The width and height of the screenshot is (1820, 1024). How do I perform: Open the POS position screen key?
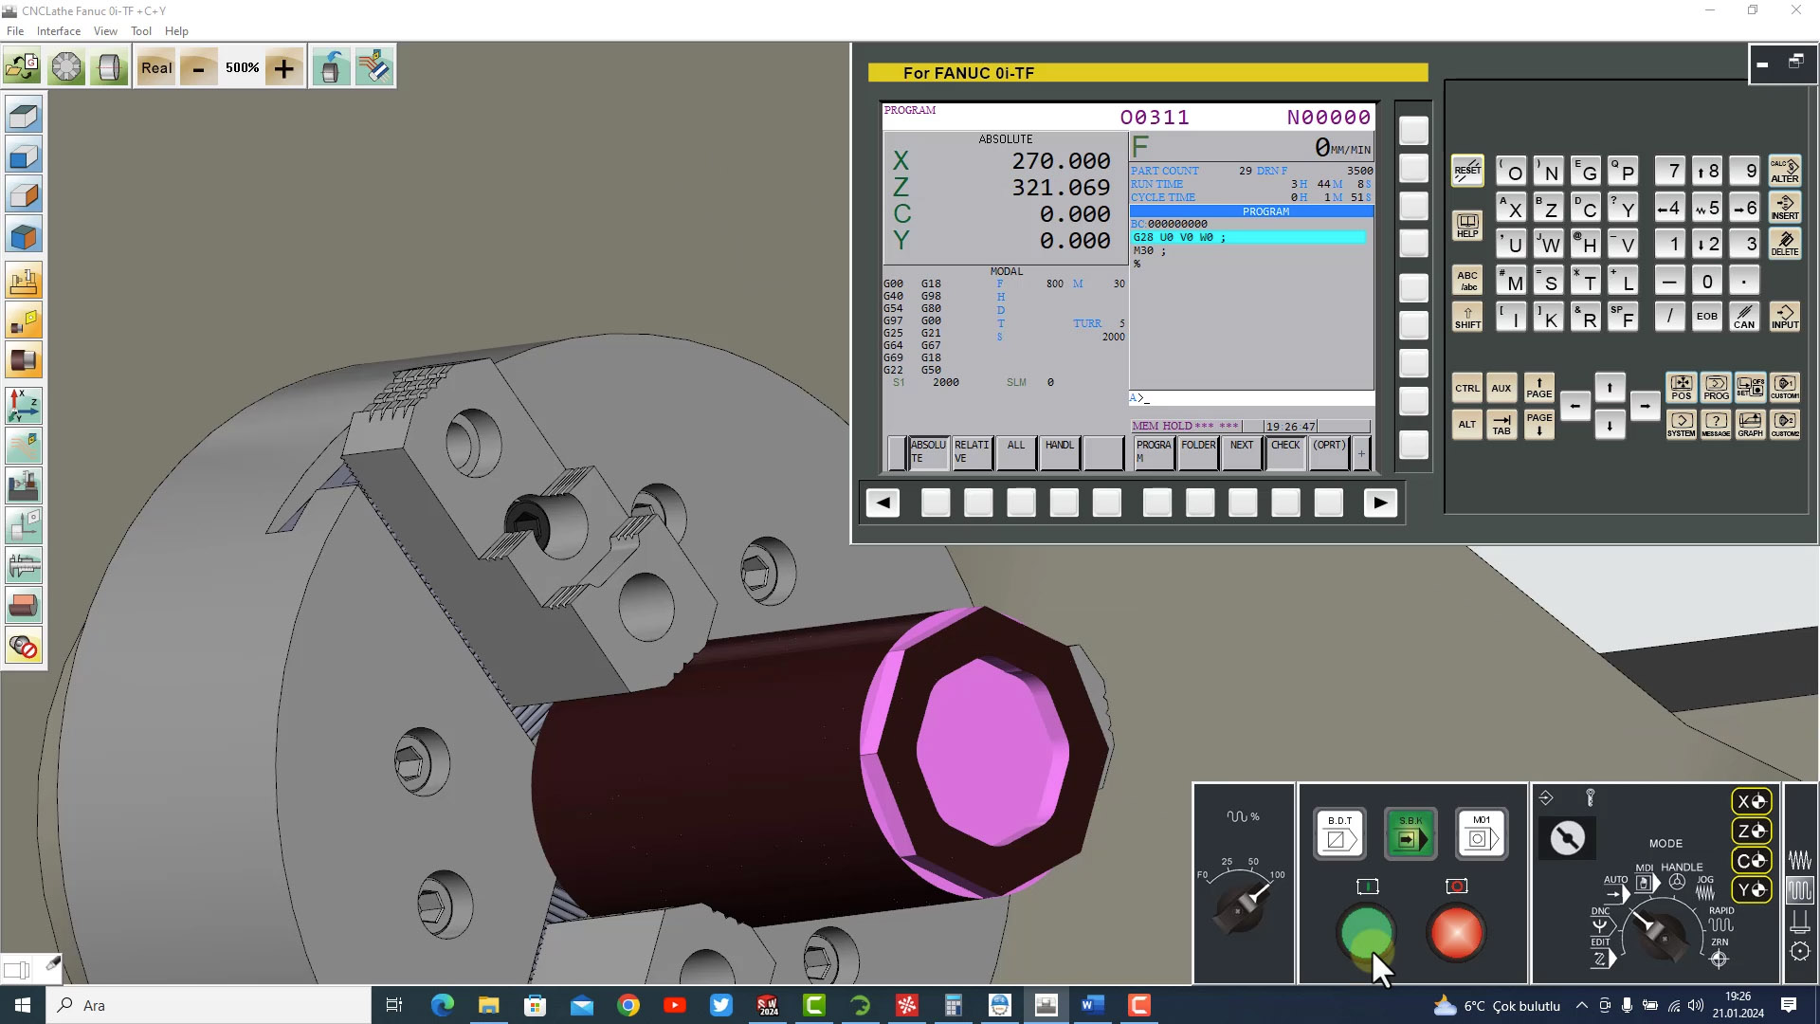point(1681,387)
